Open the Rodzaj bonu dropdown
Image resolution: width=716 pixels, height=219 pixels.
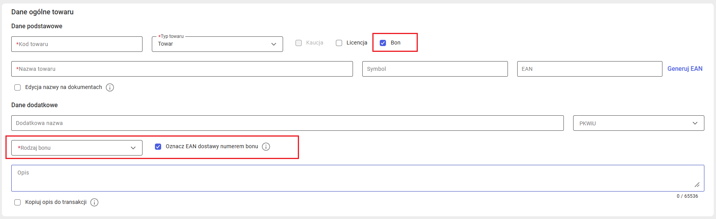77,148
